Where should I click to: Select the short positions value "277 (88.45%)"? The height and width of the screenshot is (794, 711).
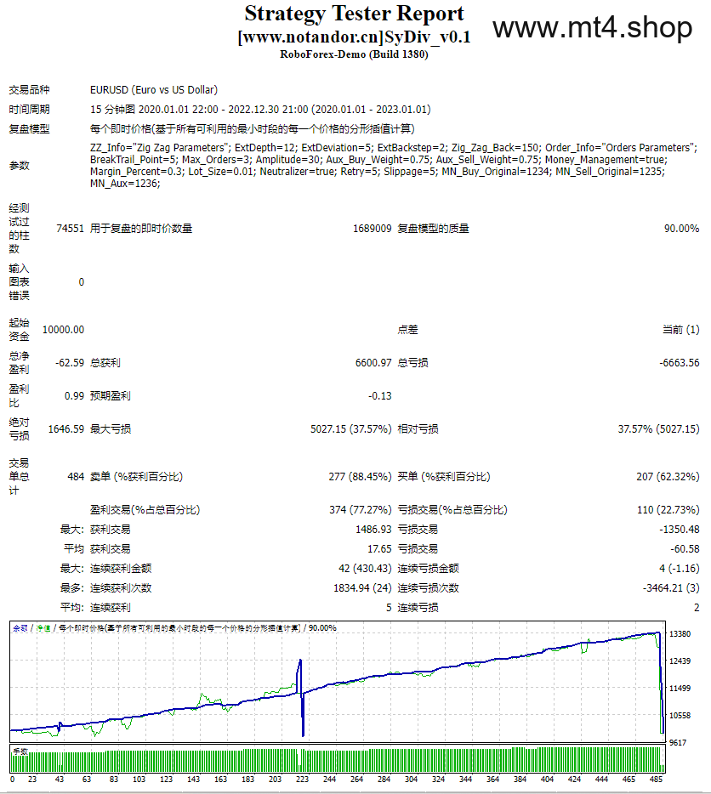[361, 477]
